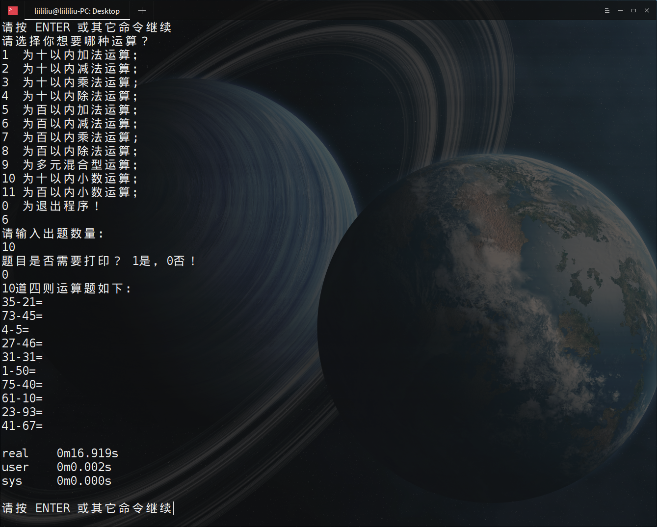This screenshot has height=527, width=657.
Task: Click the problem '73-45='
Action: 22,316
